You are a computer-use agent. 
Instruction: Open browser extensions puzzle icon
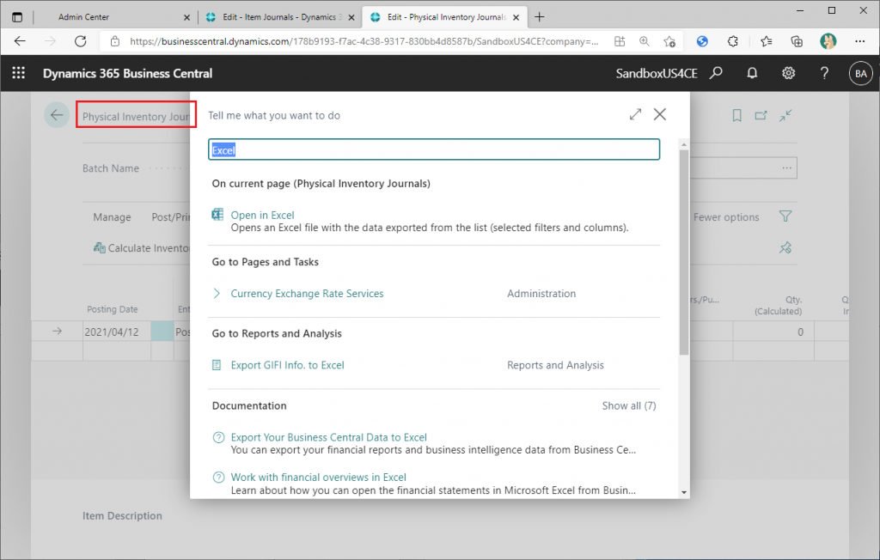732,41
